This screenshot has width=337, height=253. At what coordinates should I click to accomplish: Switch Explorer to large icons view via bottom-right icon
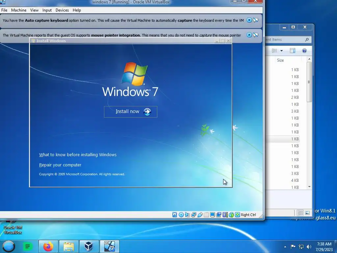coord(307,213)
